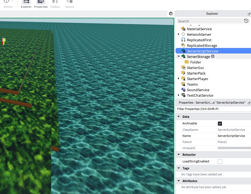The width and height of the screenshot is (251, 194).
Task: Expand the TextChatService tree node
Action: (179, 95)
